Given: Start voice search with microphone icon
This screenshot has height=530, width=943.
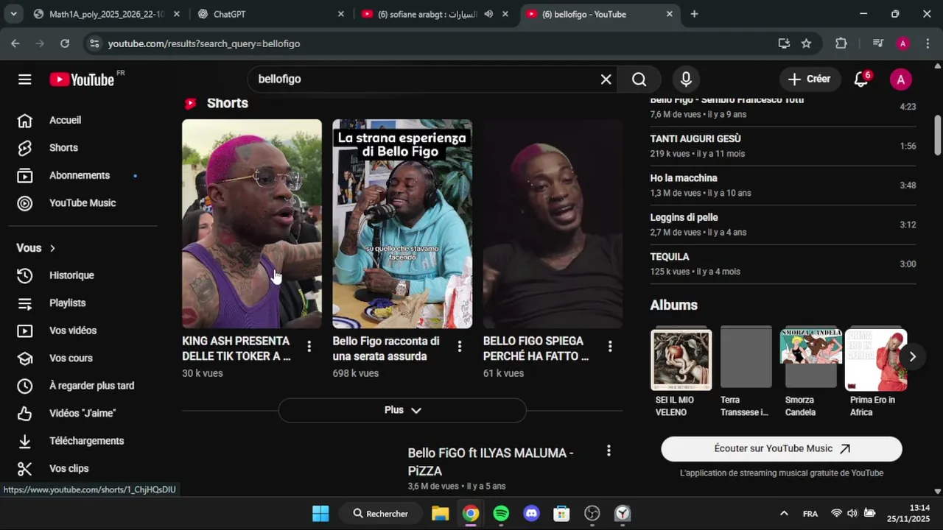Looking at the screenshot, I should (x=686, y=79).
